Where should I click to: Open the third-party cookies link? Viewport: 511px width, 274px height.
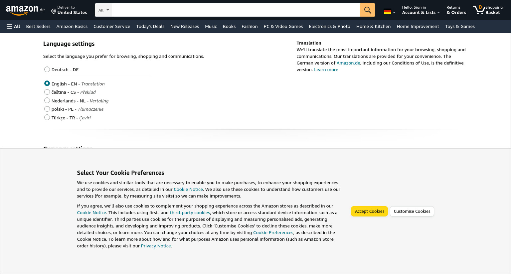point(190,212)
